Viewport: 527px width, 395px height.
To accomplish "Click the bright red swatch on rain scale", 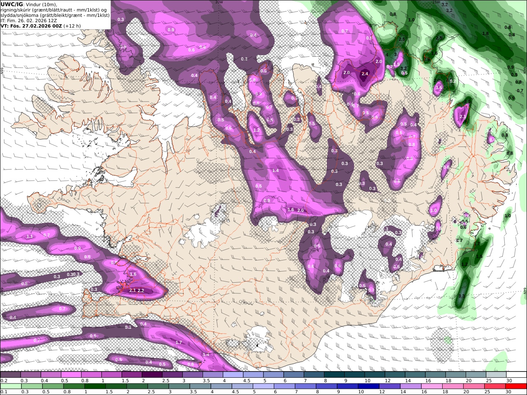I will click(516, 386).
